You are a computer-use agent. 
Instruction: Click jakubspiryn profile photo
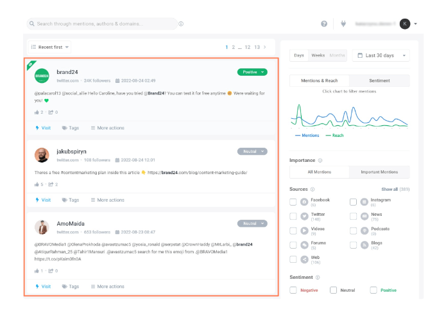coord(42,155)
